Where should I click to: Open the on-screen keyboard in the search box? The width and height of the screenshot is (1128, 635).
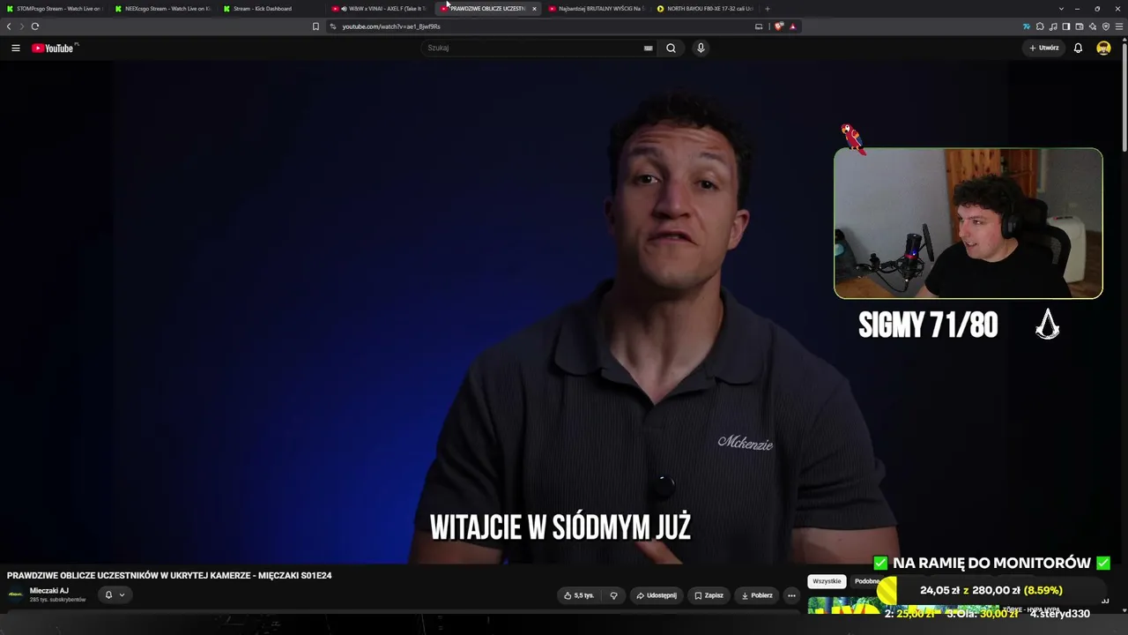tap(649, 48)
